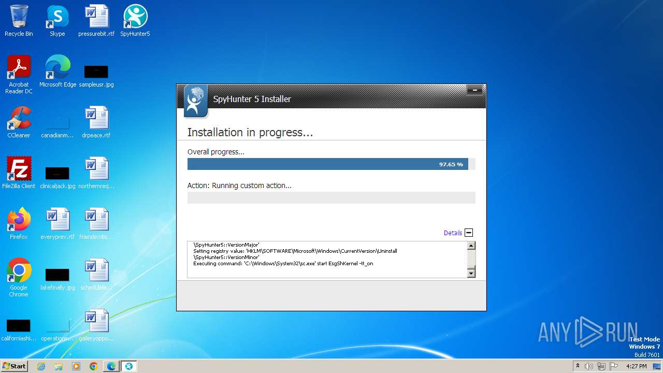Open Edge from taskbar
Image resolution: width=663 pixels, height=373 pixels.
111,366
